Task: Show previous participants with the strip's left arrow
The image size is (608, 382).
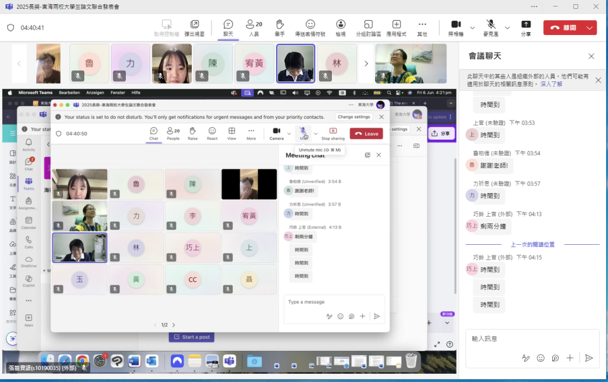Action: coord(19,64)
